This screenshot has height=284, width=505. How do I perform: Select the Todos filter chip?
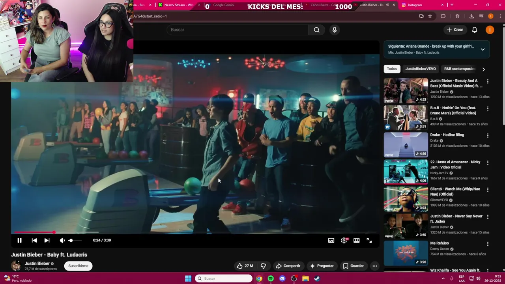pos(392,69)
